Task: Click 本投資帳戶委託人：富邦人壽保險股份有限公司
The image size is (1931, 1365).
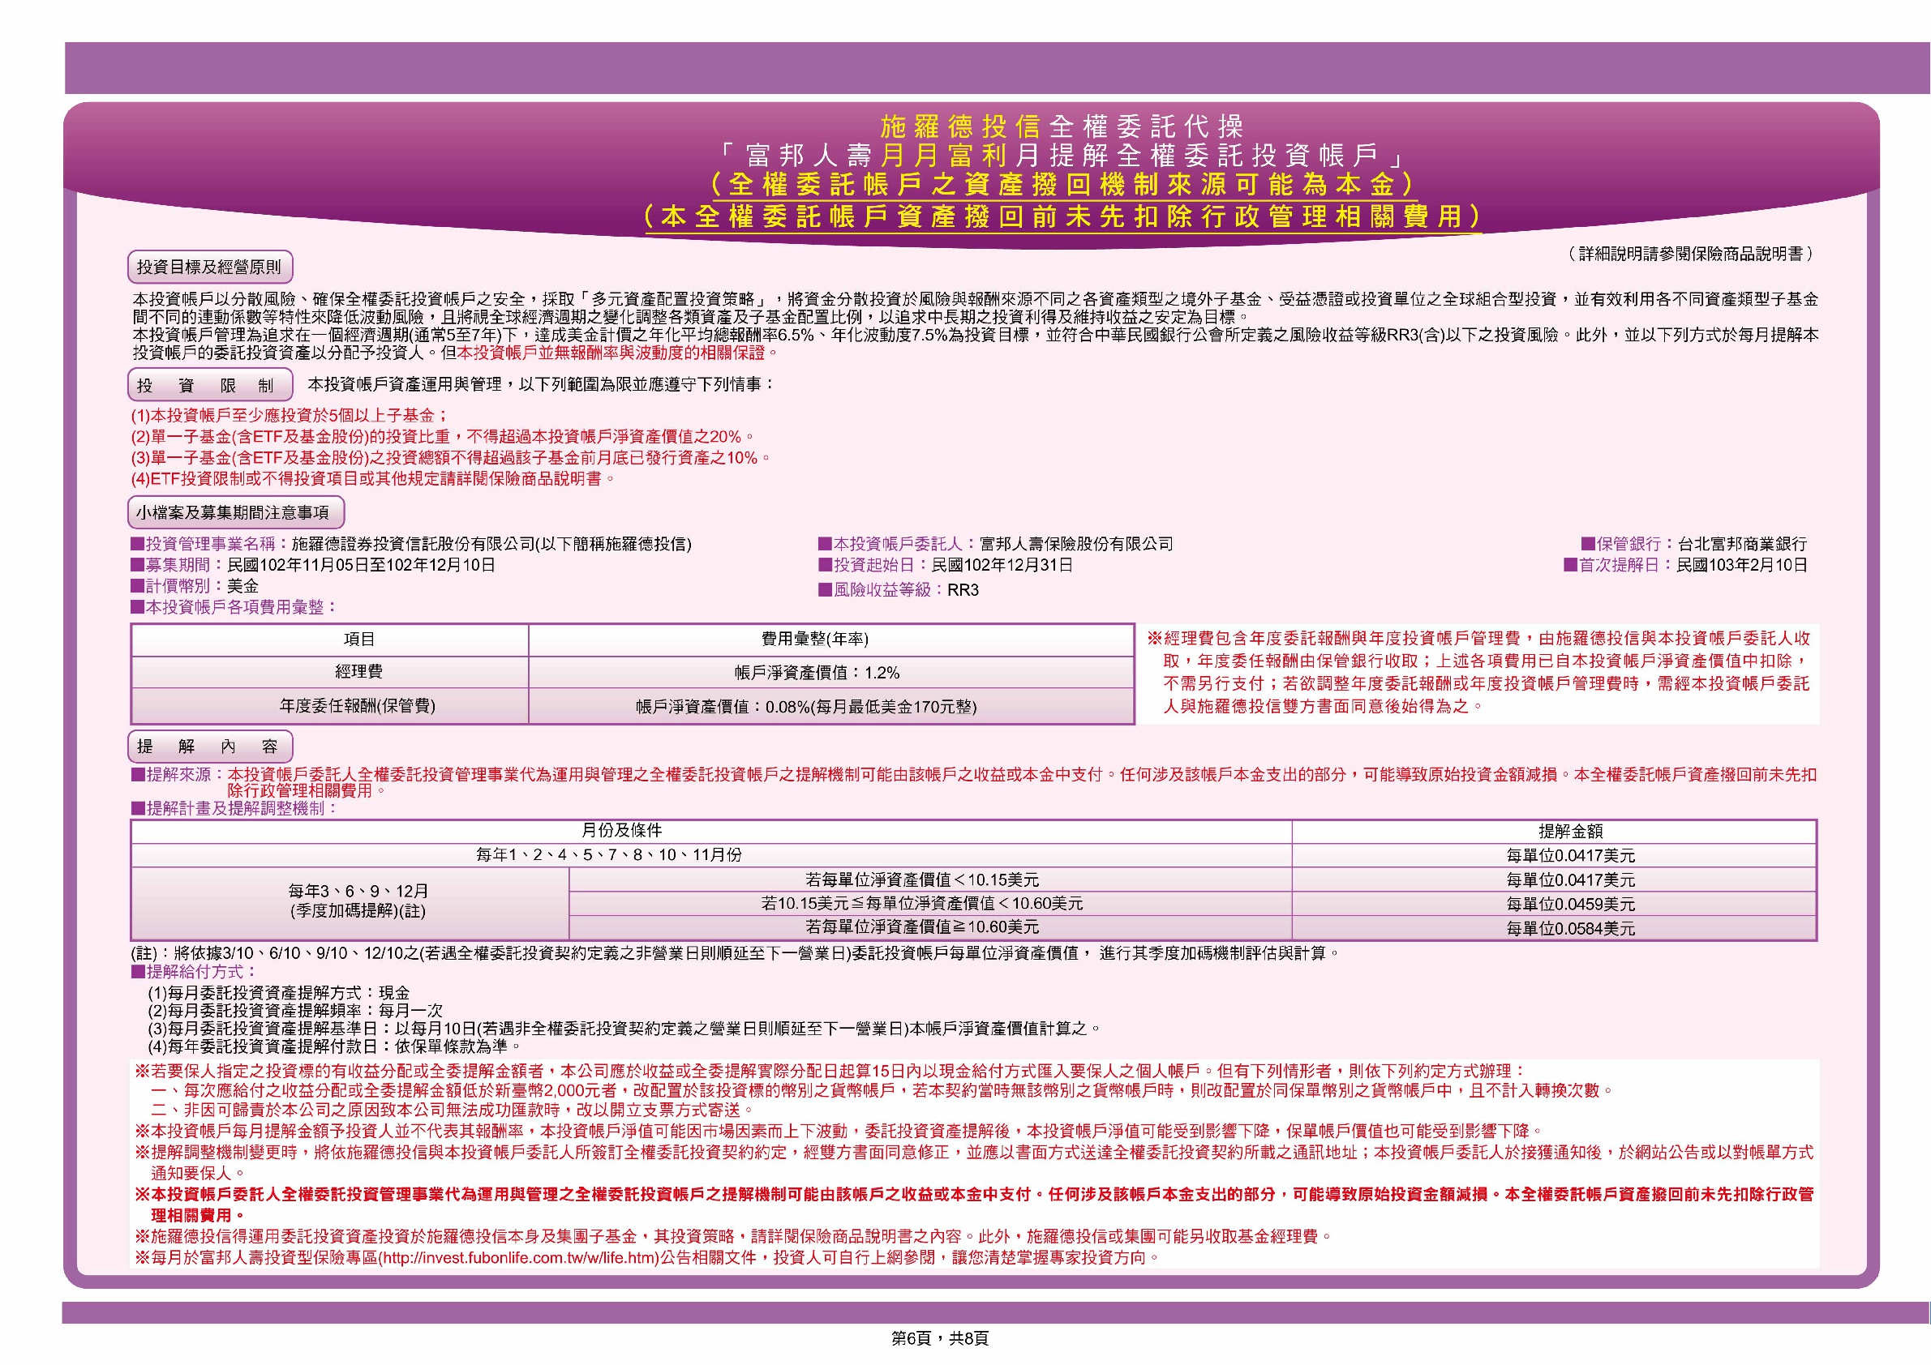Action: (996, 544)
